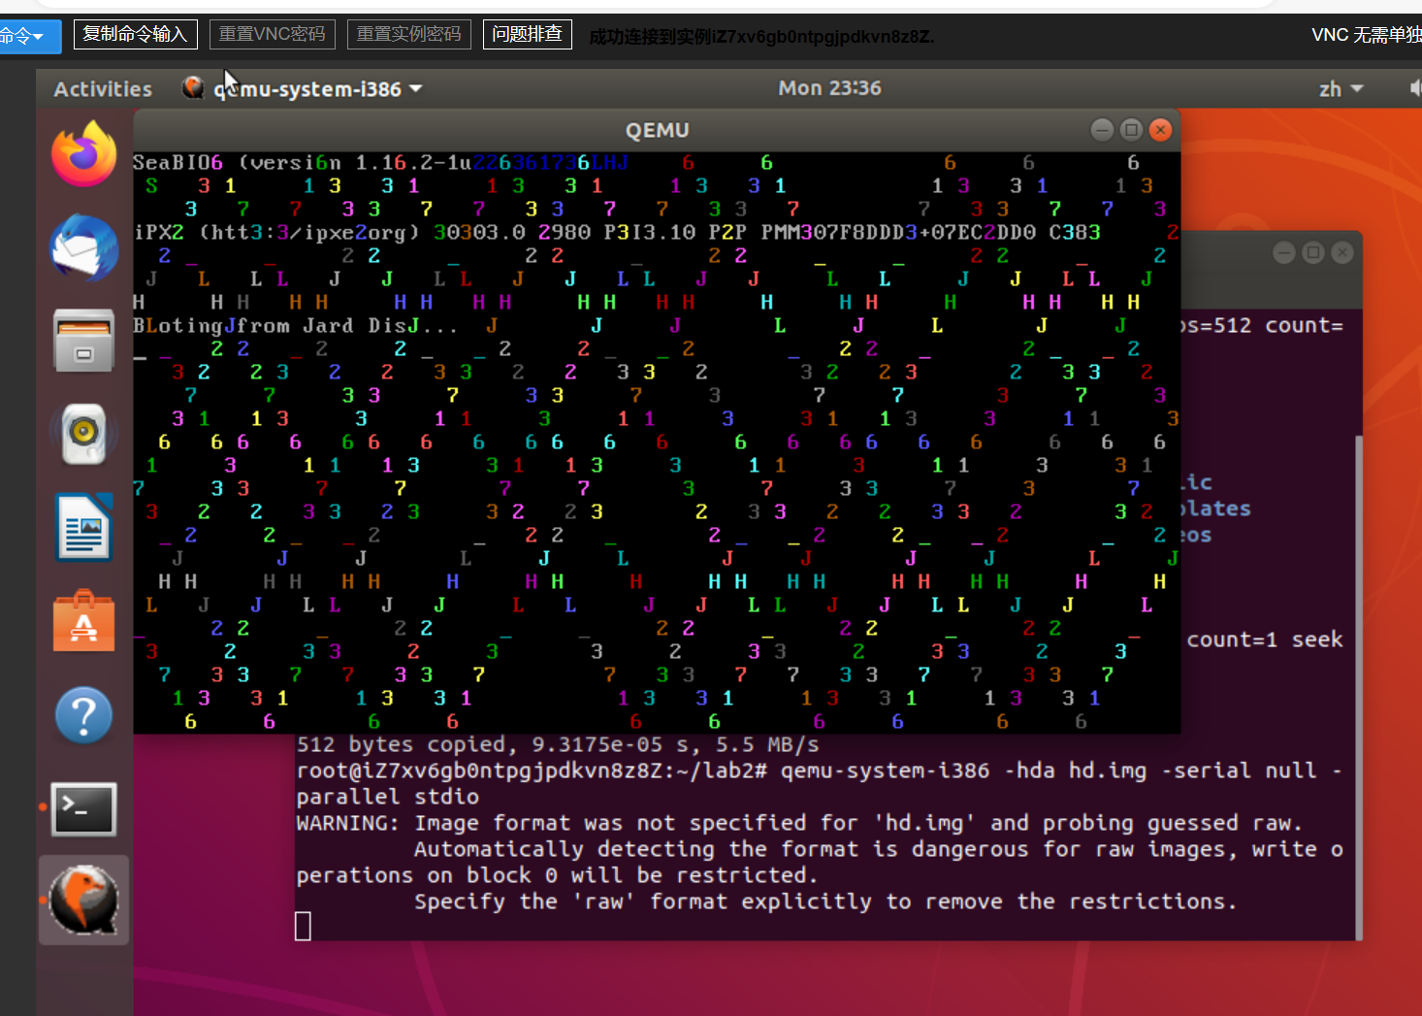Viewport: 1422px width, 1016px height.
Task: Open Rhythmbox music player icon
Action: 83,434
